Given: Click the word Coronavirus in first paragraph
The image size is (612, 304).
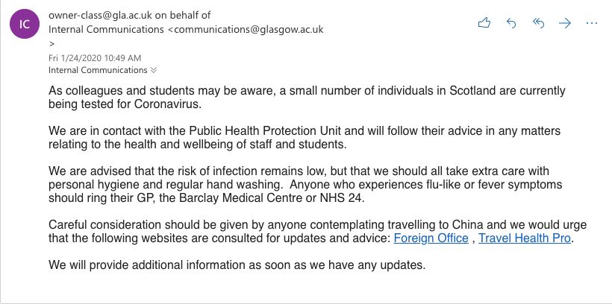Looking at the screenshot, I should pos(166,104).
